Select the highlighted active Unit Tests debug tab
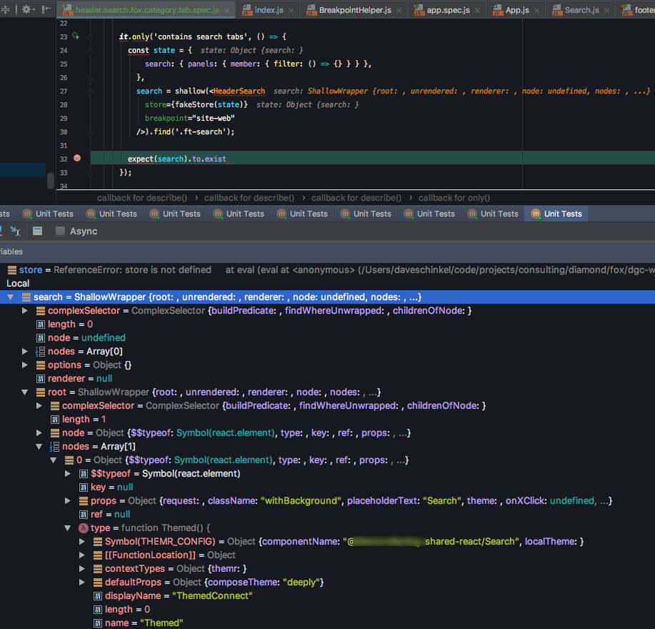The image size is (655, 629). coord(556,214)
